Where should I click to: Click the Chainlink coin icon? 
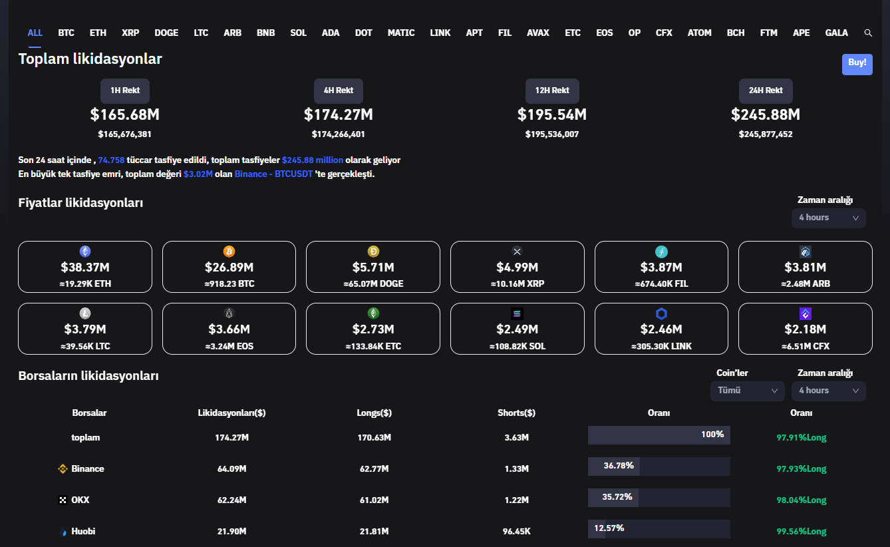(661, 313)
